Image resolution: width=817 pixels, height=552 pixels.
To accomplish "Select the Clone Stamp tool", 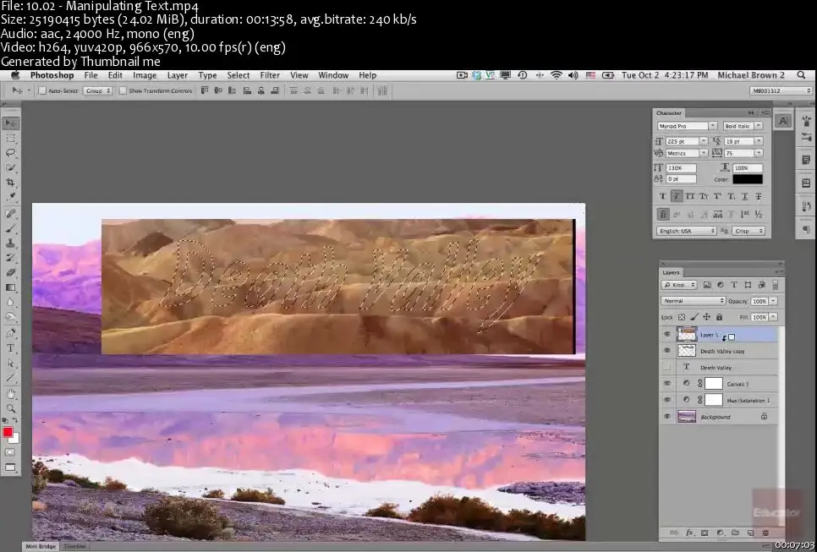I will pyautogui.click(x=10, y=243).
